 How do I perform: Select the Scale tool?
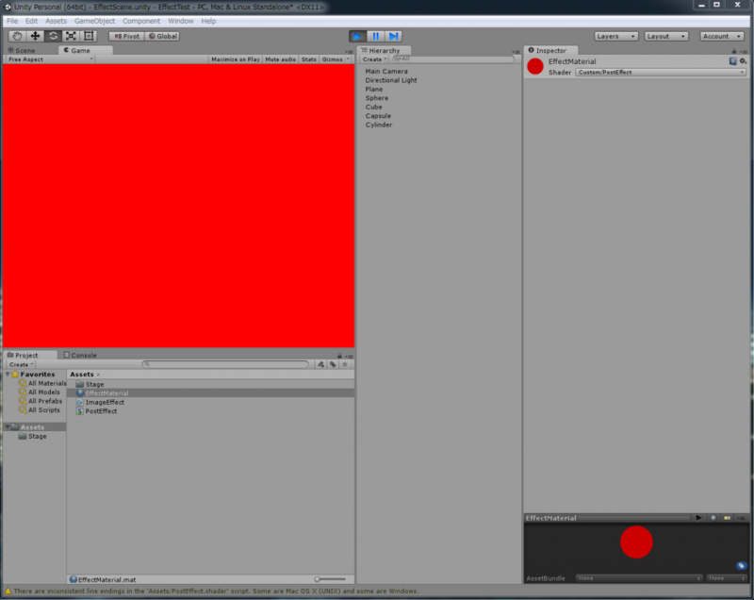[71, 36]
